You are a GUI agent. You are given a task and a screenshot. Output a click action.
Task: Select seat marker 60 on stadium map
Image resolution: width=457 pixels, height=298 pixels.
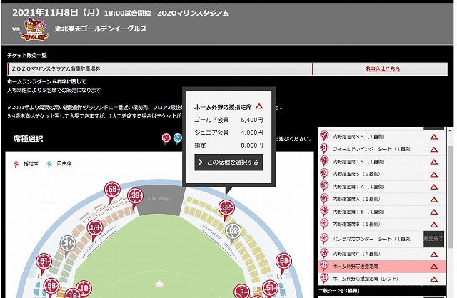pos(283,261)
